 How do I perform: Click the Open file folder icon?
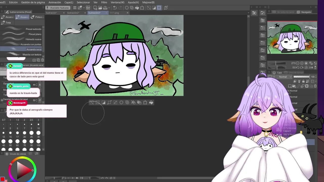(100, 8)
